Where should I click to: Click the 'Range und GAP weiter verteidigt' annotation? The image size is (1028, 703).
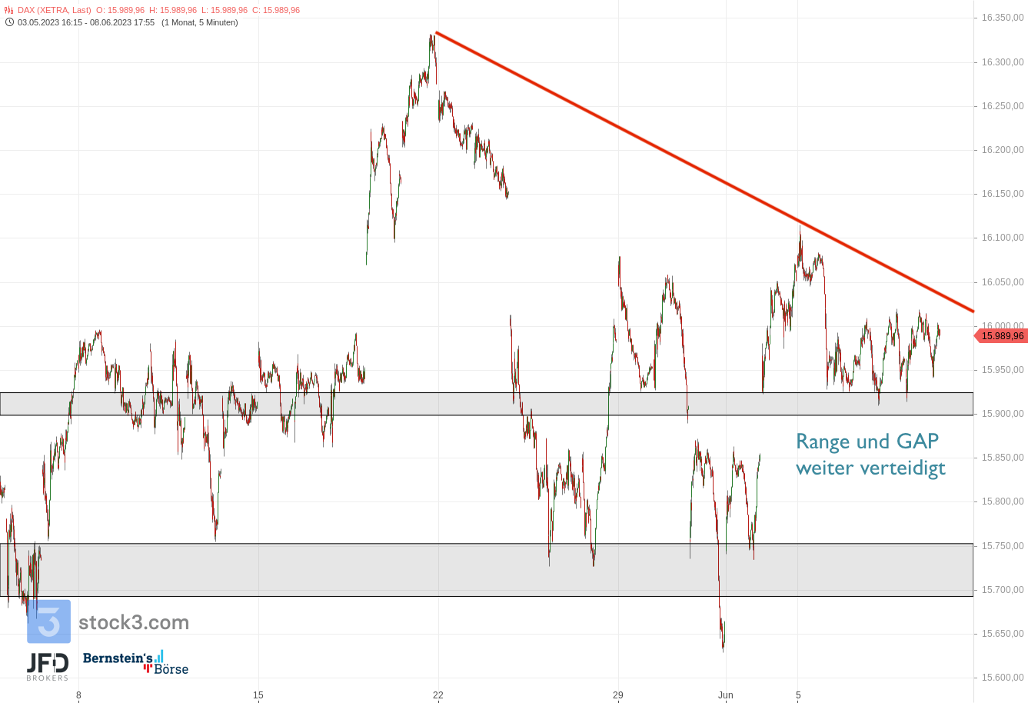coord(870,455)
